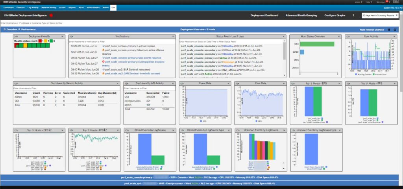This screenshot has height=189, width=403.
Task: Open the Vulnerabilities tab
Action: (93, 8)
